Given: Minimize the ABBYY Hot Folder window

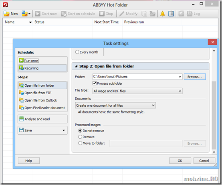Looking at the screenshot, I should coord(193,4).
